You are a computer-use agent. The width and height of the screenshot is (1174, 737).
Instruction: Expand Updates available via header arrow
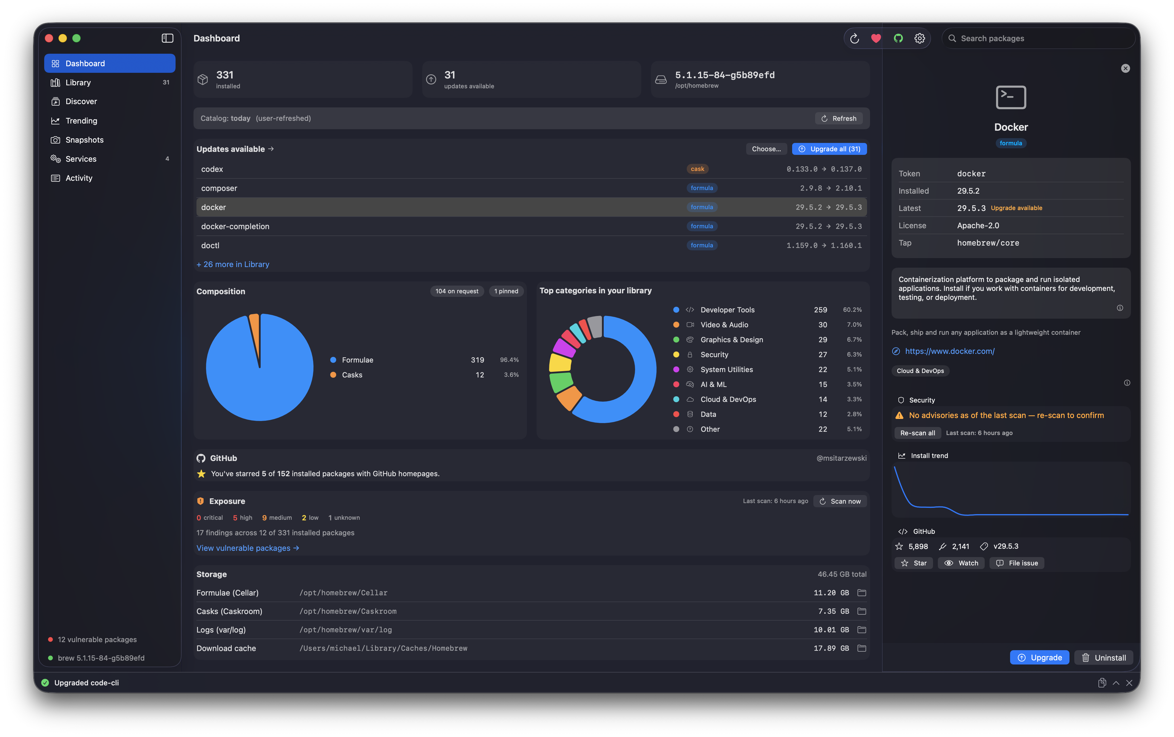(x=271, y=149)
